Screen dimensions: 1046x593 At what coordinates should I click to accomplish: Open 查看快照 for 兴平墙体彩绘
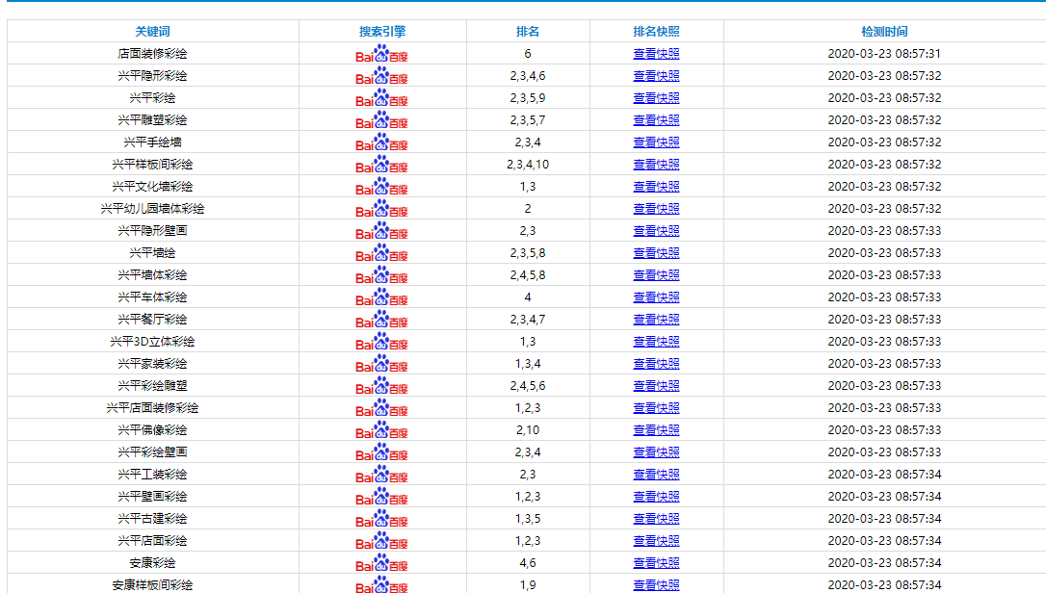[657, 274]
